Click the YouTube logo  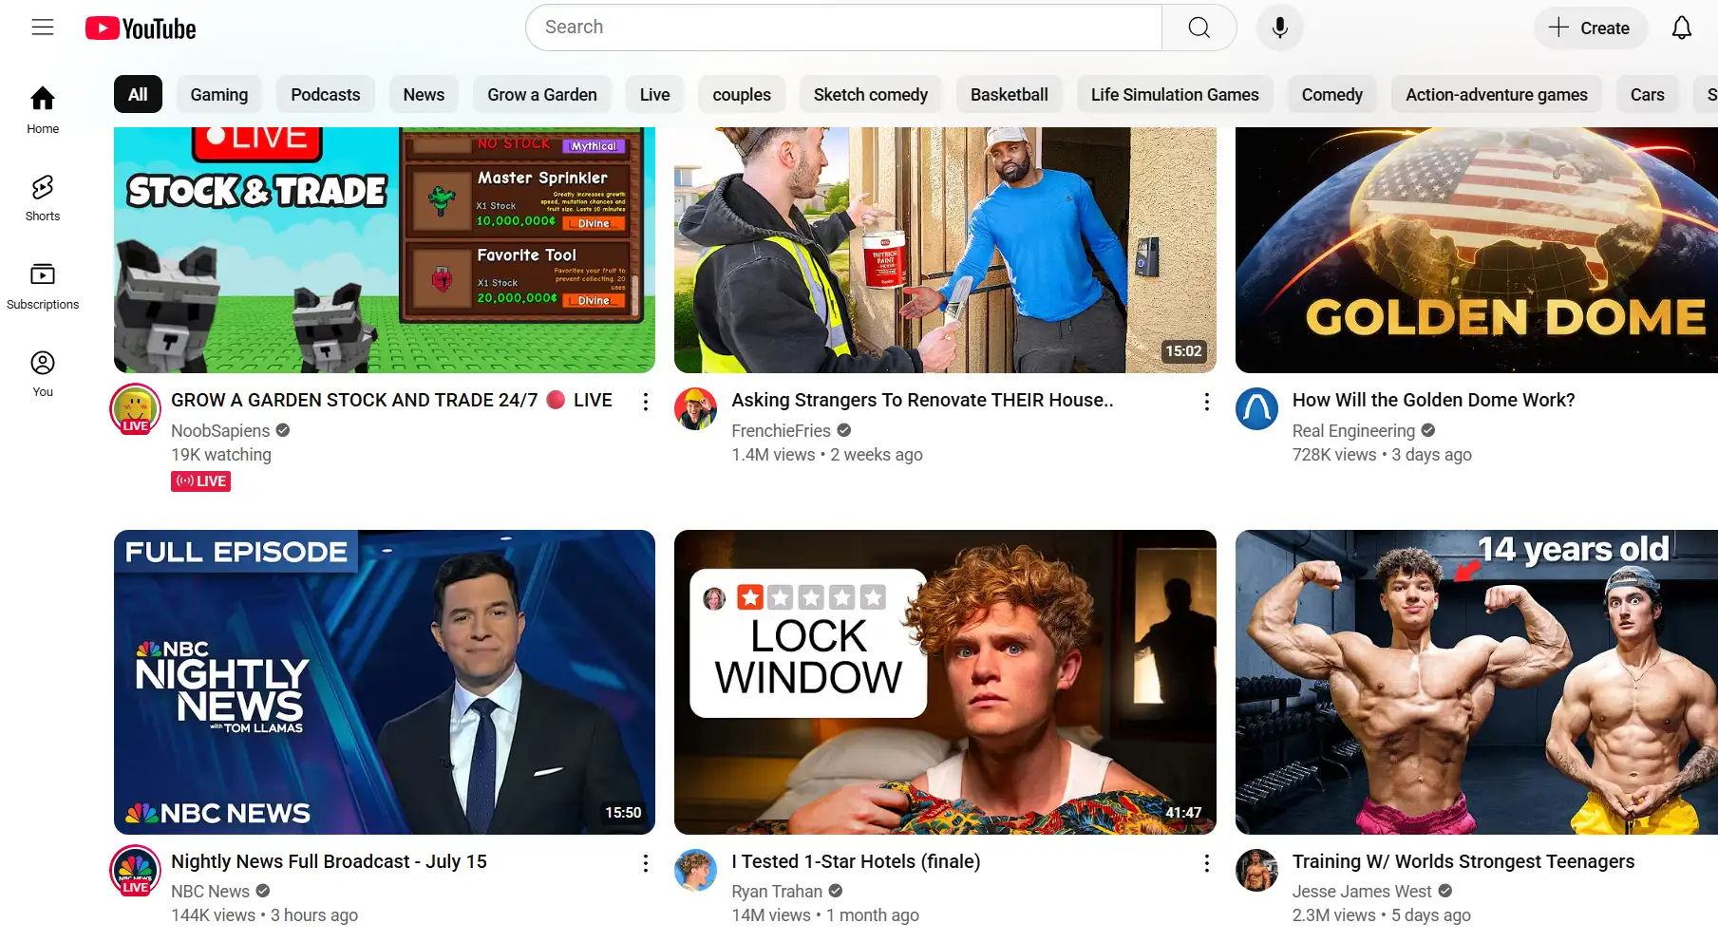(x=141, y=28)
